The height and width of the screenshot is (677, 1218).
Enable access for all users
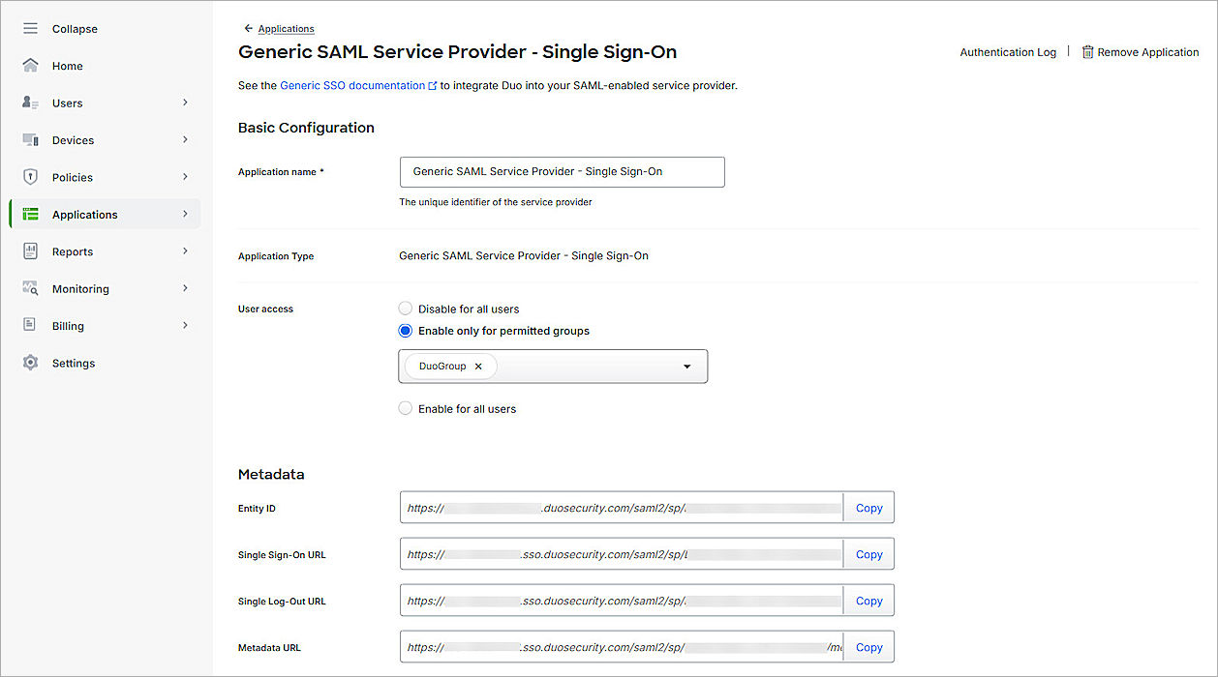click(x=405, y=407)
